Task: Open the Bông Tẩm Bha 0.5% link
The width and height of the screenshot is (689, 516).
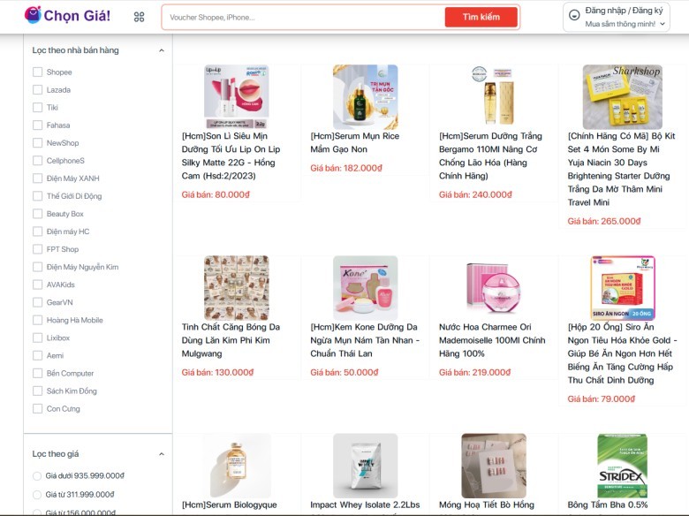Action: click(608, 505)
